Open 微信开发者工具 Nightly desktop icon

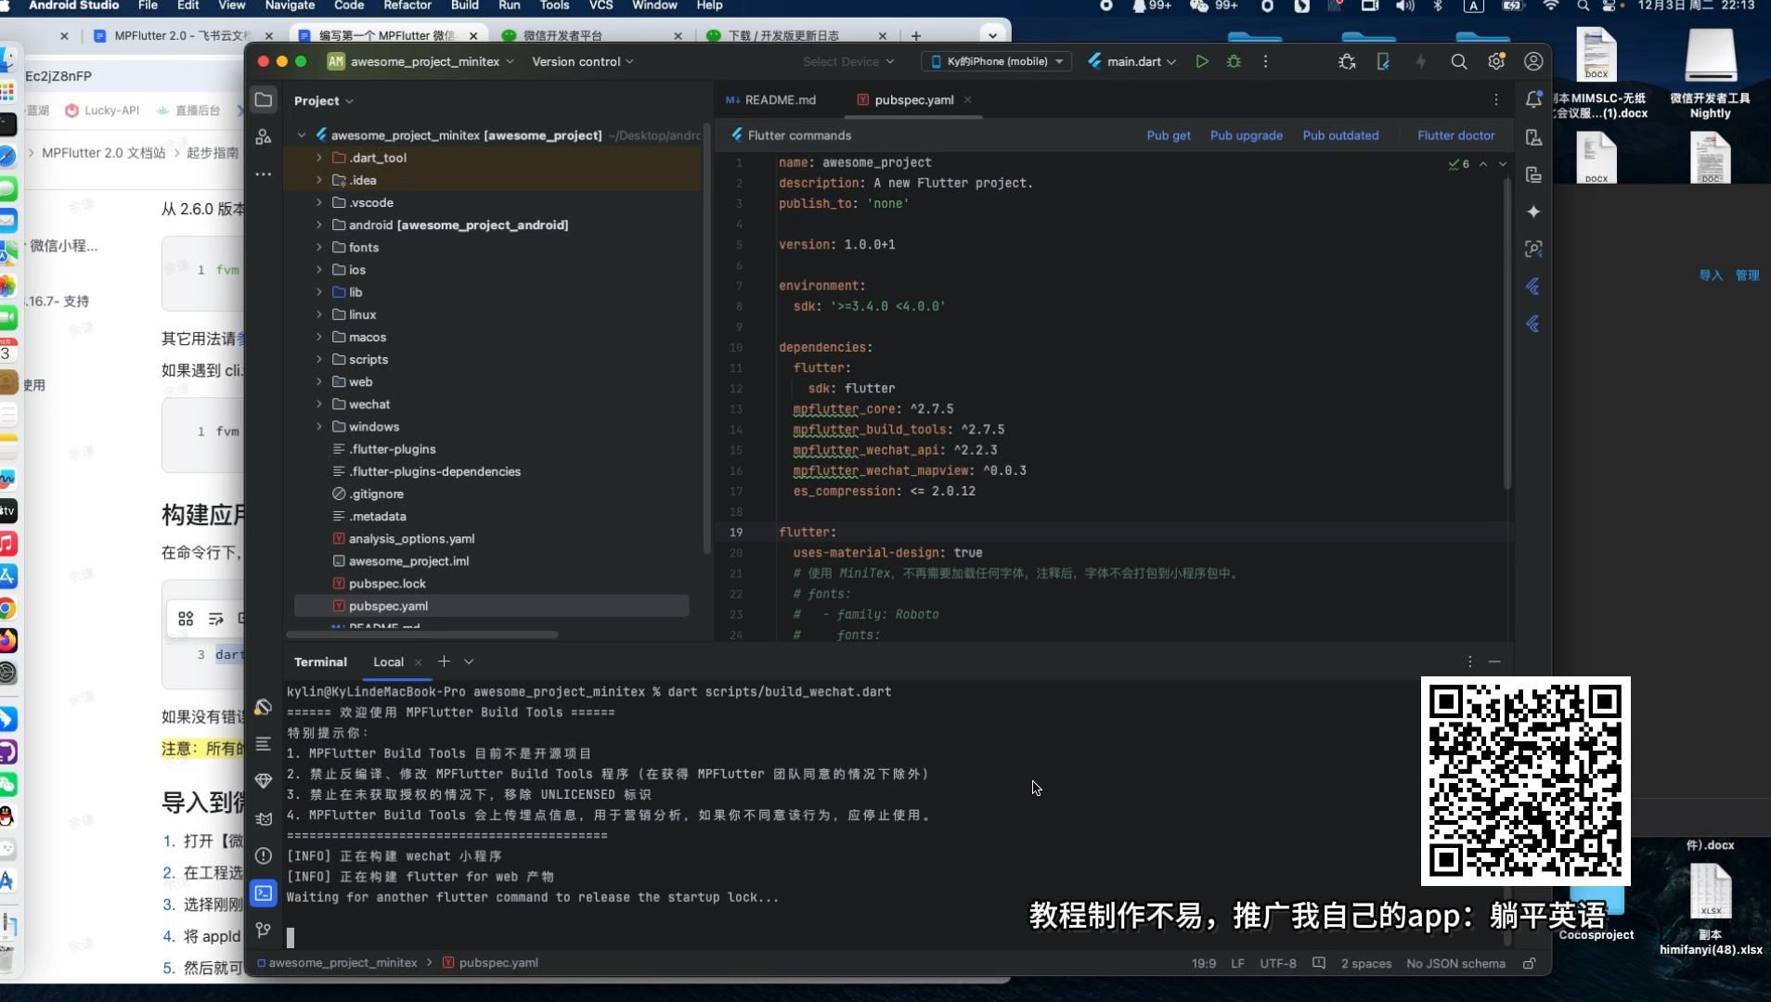click(1710, 74)
